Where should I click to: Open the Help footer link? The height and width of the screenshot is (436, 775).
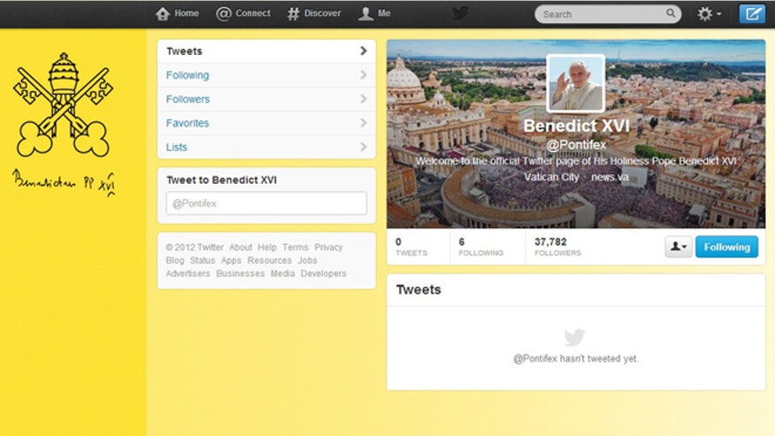(x=267, y=247)
